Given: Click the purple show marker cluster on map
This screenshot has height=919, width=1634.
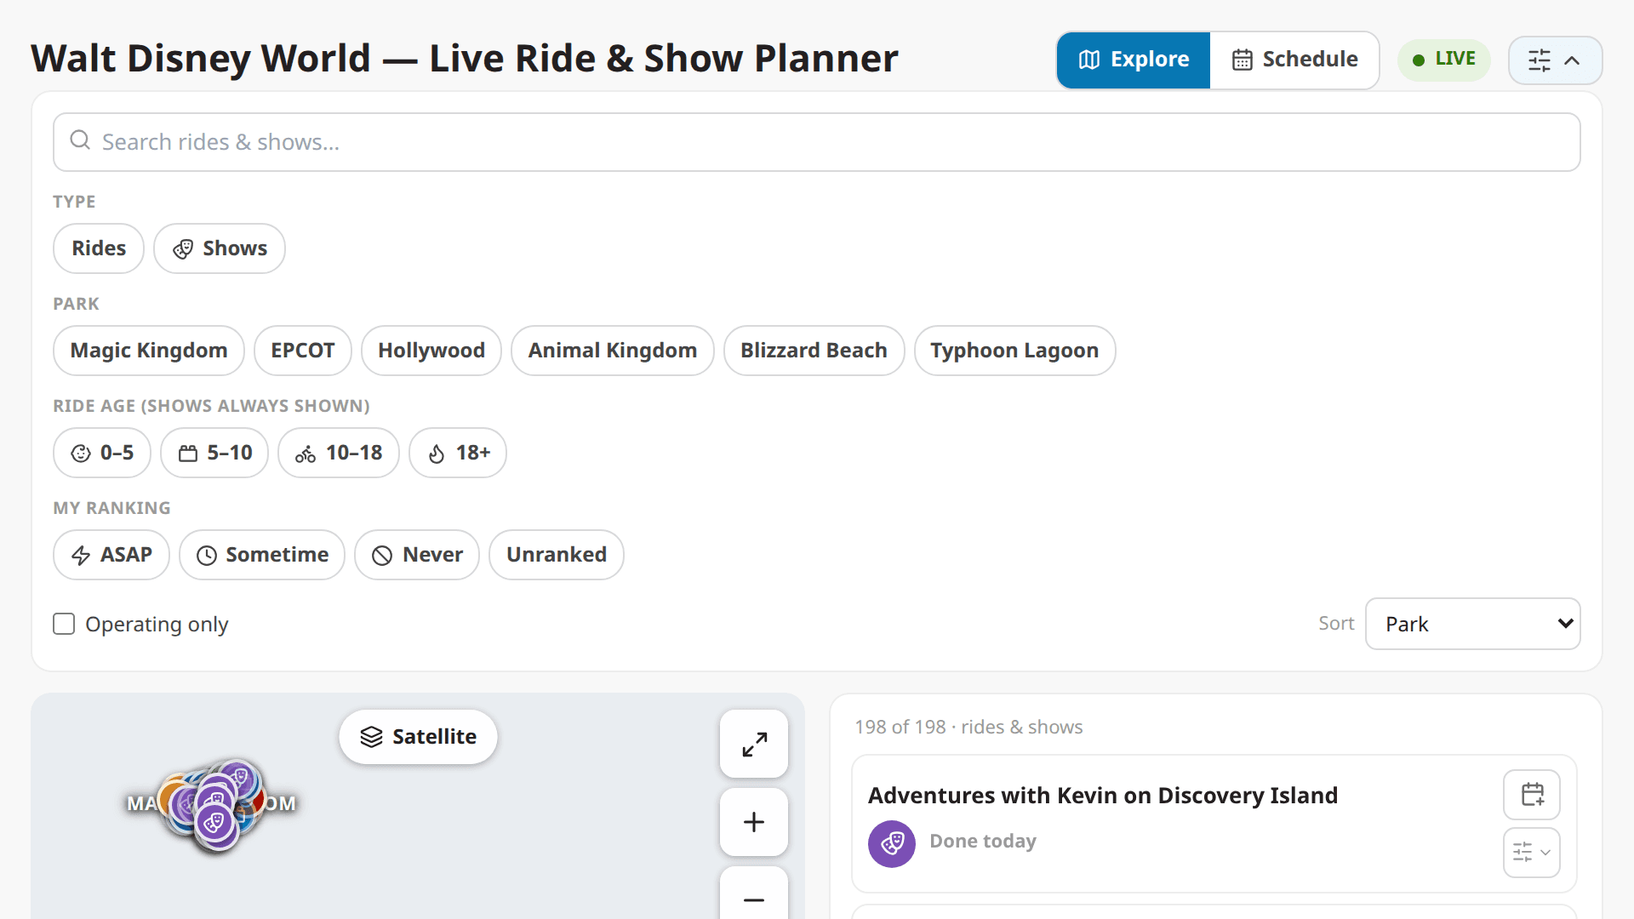Looking at the screenshot, I should pyautogui.click(x=214, y=823).
